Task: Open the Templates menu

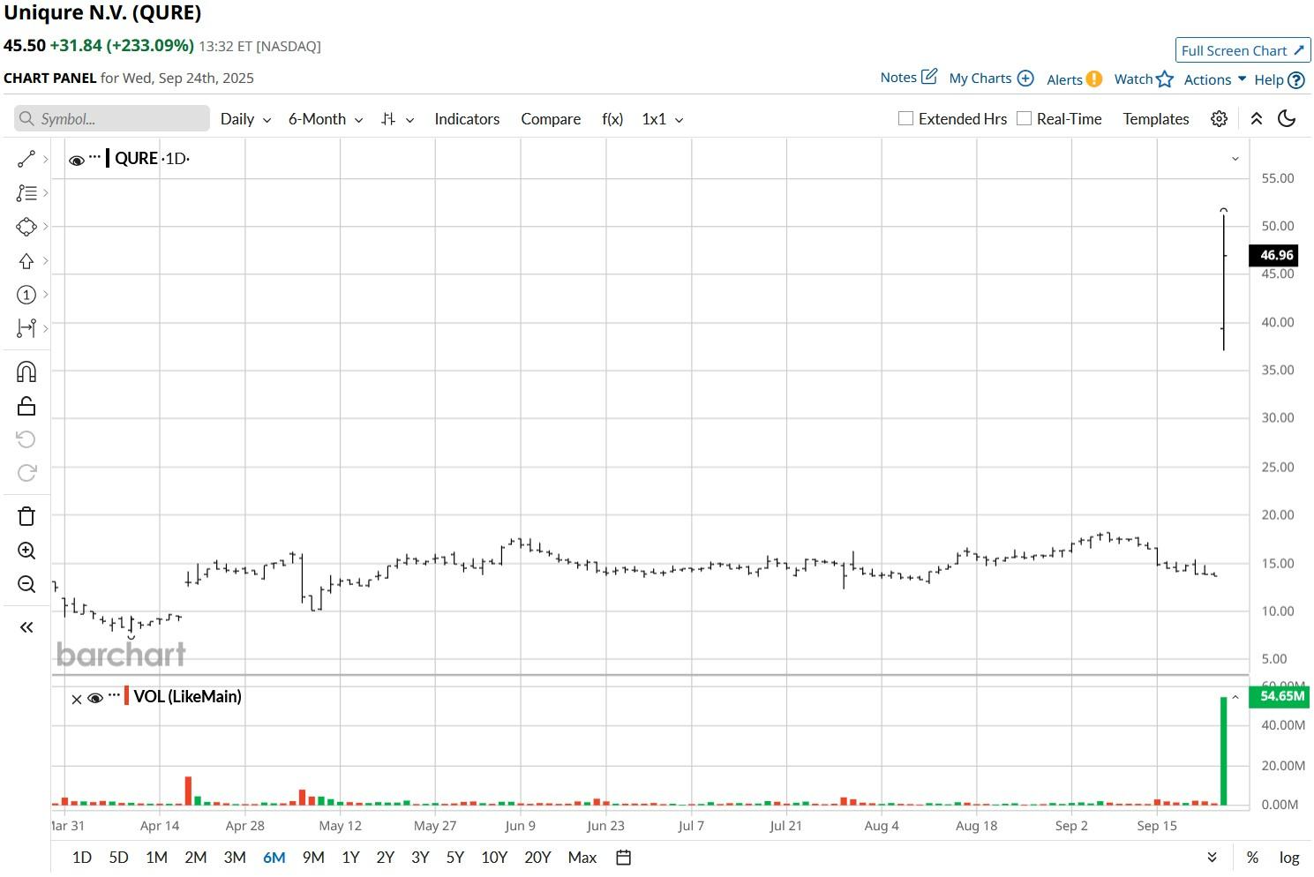Action: (x=1156, y=119)
